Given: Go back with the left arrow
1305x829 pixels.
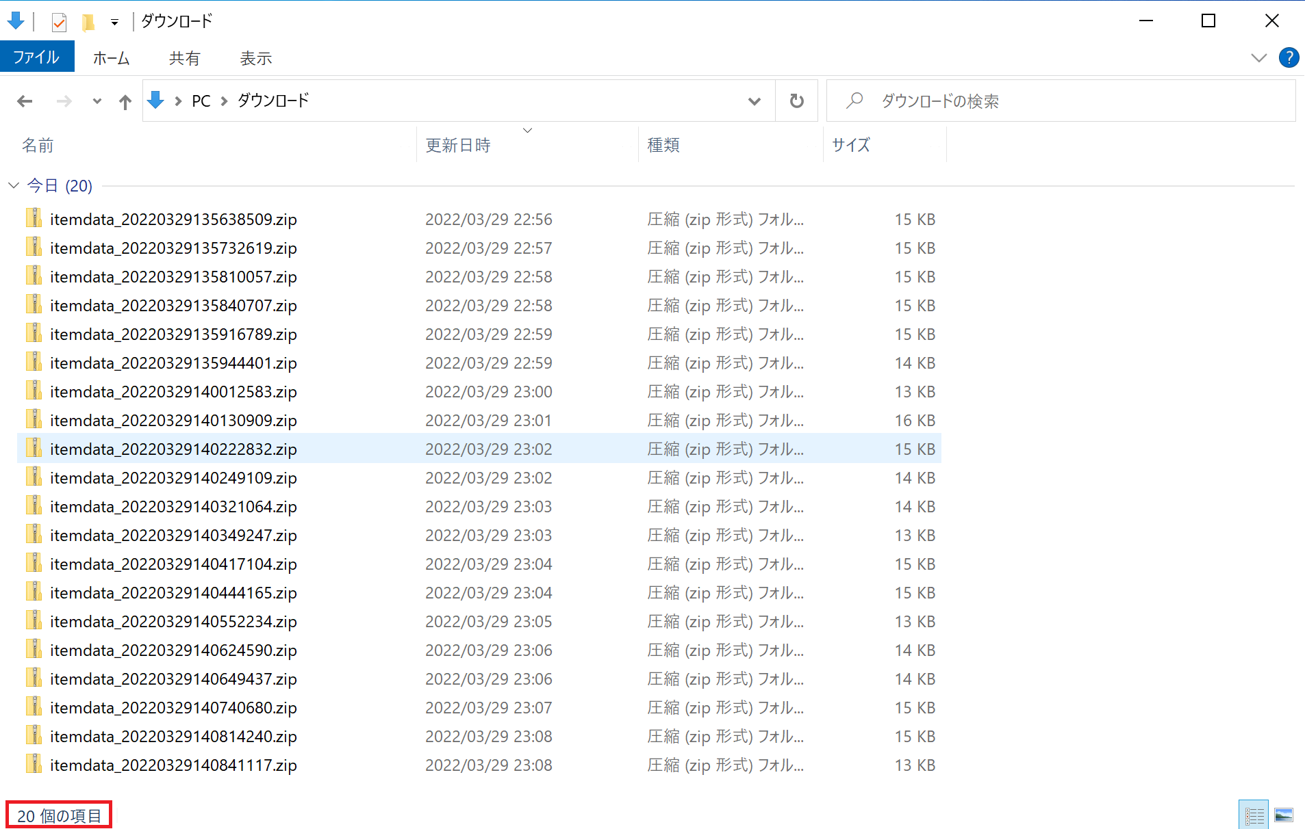Looking at the screenshot, I should click(x=25, y=101).
